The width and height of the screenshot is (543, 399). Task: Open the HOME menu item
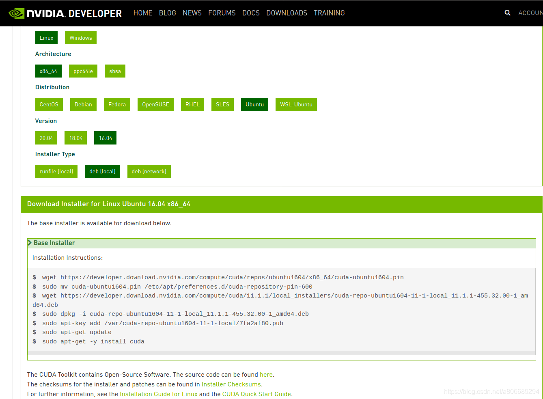click(143, 13)
